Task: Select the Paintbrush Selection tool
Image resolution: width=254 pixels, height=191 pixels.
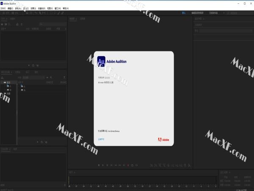Action: 59,13
